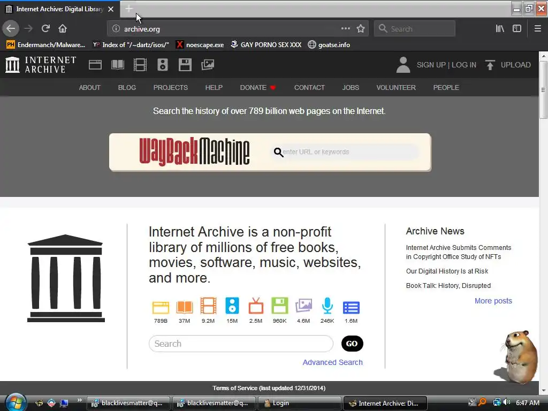Viewport: 548px width, 411px height.
Task: Focus the Wayback Machine URL search field
Action: coord(345,152)
